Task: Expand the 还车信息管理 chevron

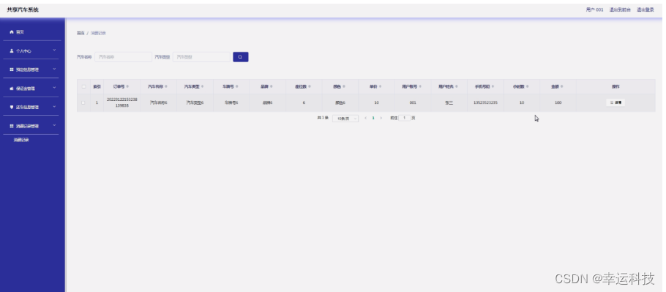Action: (x=54, y=107)
